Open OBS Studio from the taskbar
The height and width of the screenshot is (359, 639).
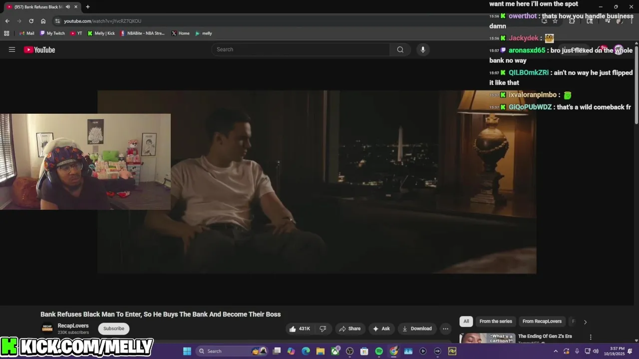pyautogui.click(x=349, y=351)
